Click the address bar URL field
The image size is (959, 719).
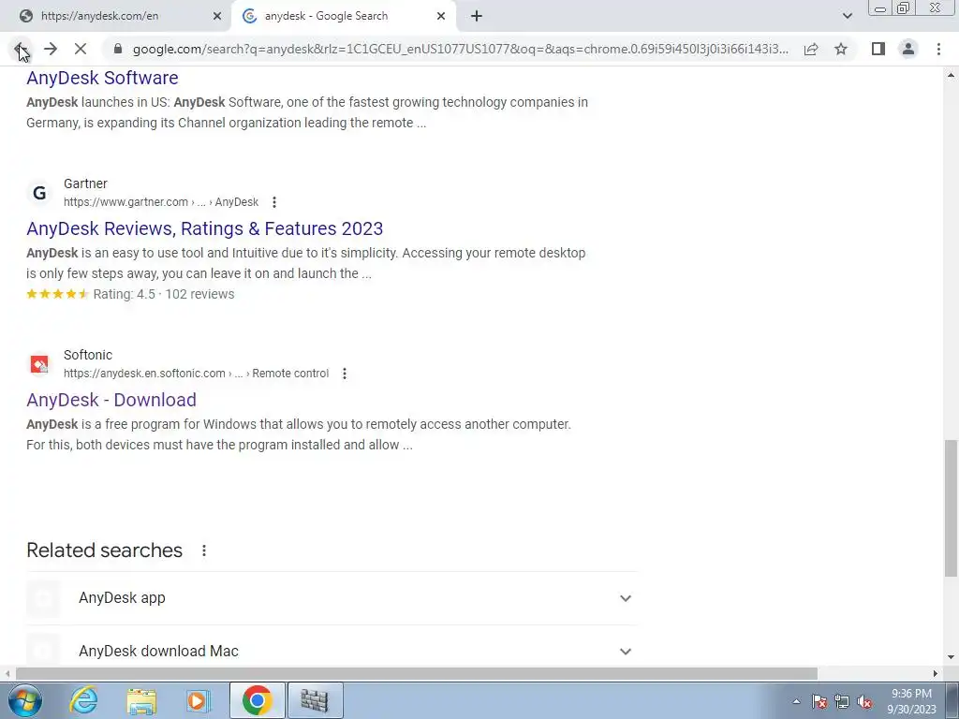tap(461, 49)
